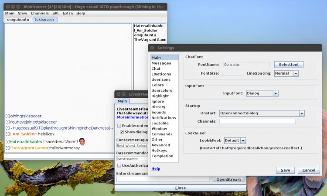Select Hotkeys settings category
Screen dimensions: 327x196
[x=164, y=151]
